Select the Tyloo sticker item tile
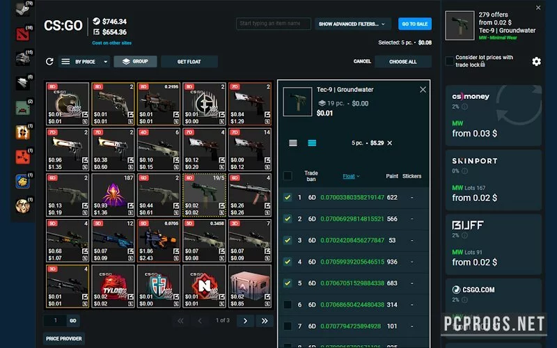The width and height of the screenshot is (557, 348). 113,286
